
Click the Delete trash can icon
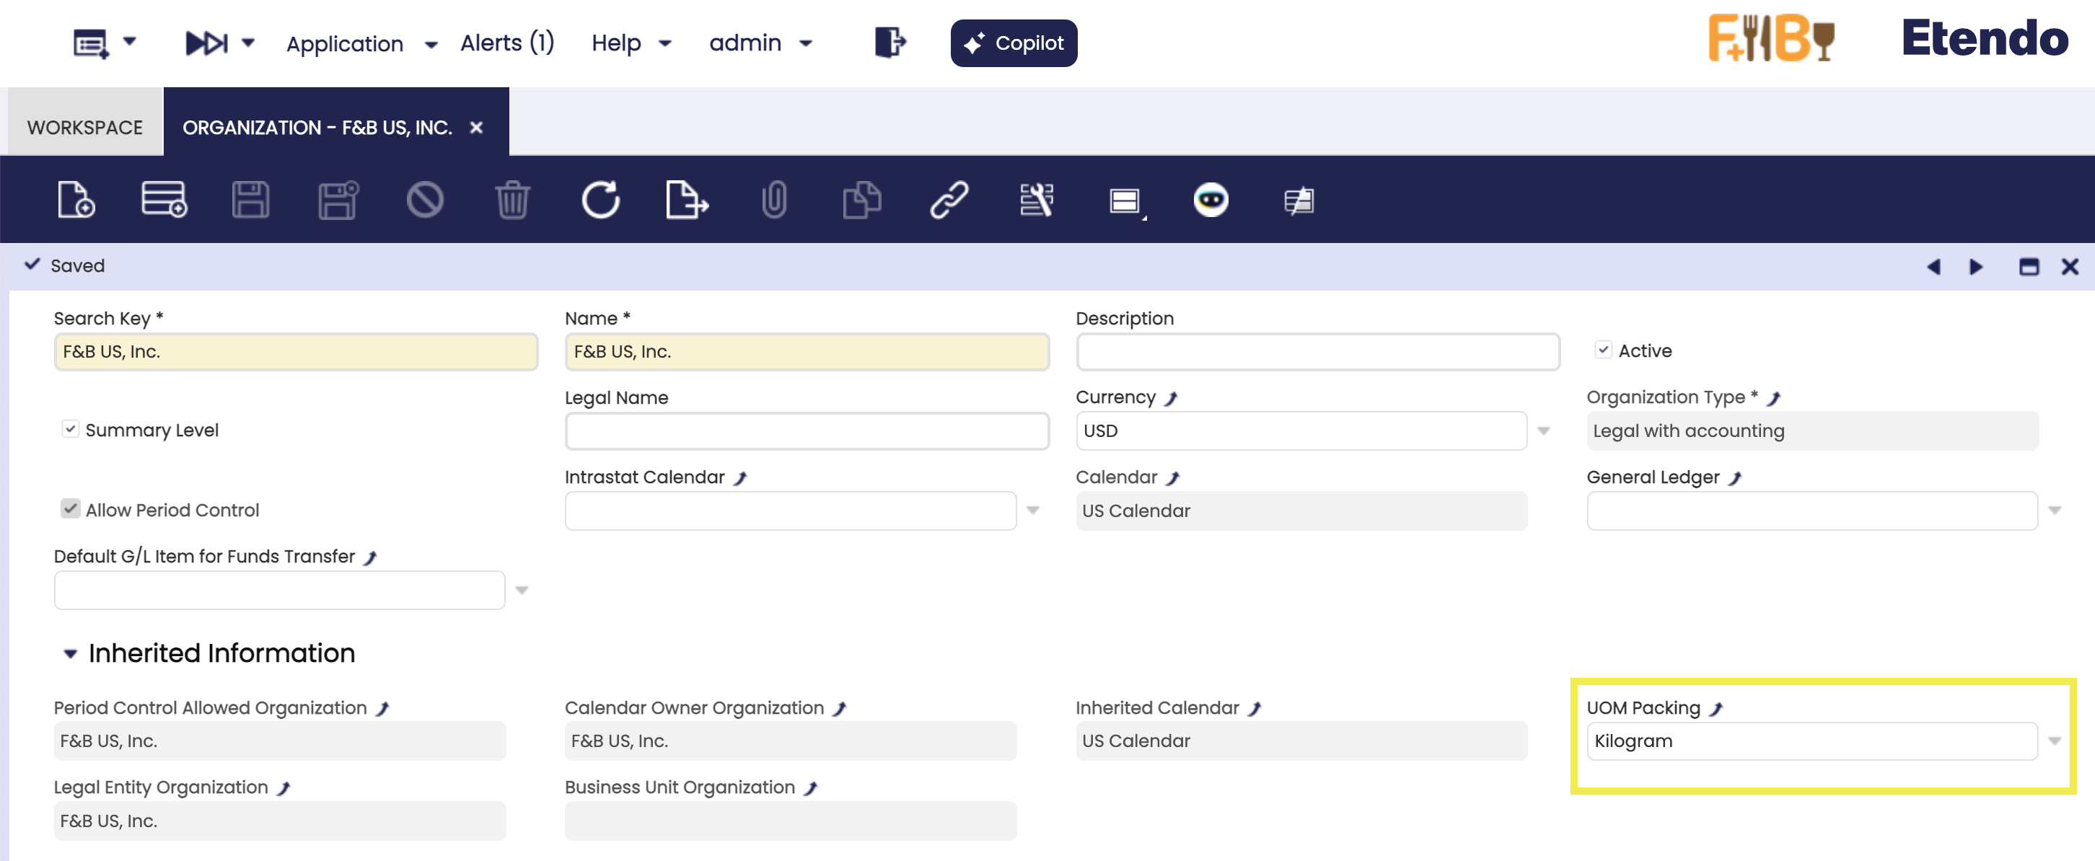click(512, 200)
